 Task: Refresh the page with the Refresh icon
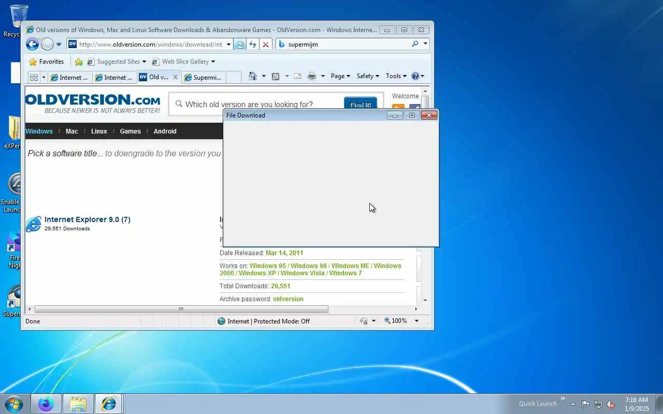pyautogui.click(x=253, y=45)
